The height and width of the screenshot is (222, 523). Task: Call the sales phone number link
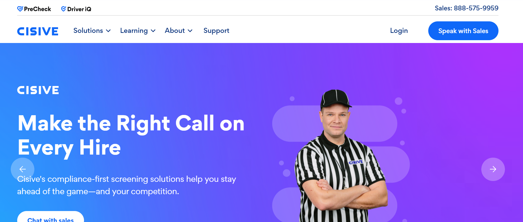[467, 8]
